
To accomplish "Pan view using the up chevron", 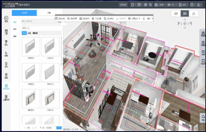I will 185,20.
